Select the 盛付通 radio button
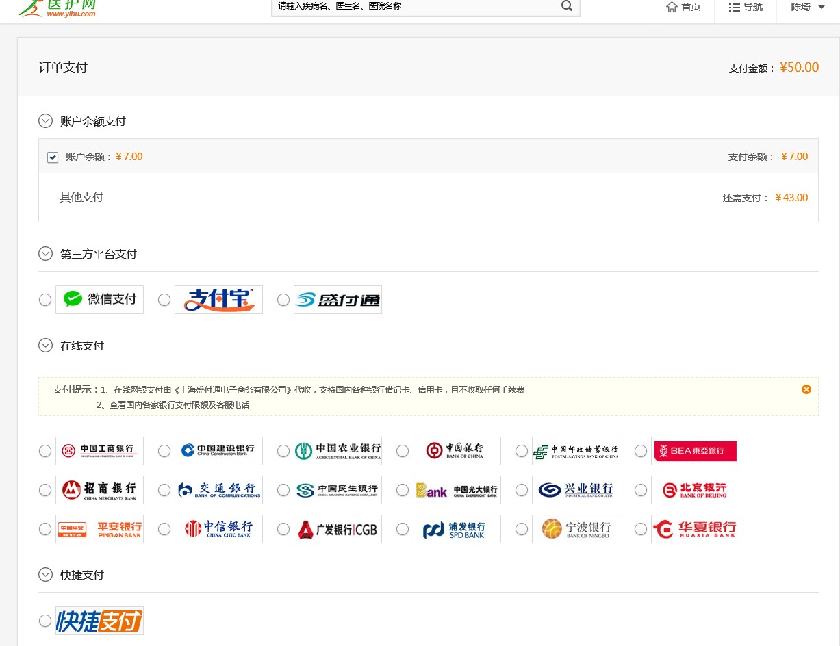The image size is (840, 646). [x=283, y=300]
